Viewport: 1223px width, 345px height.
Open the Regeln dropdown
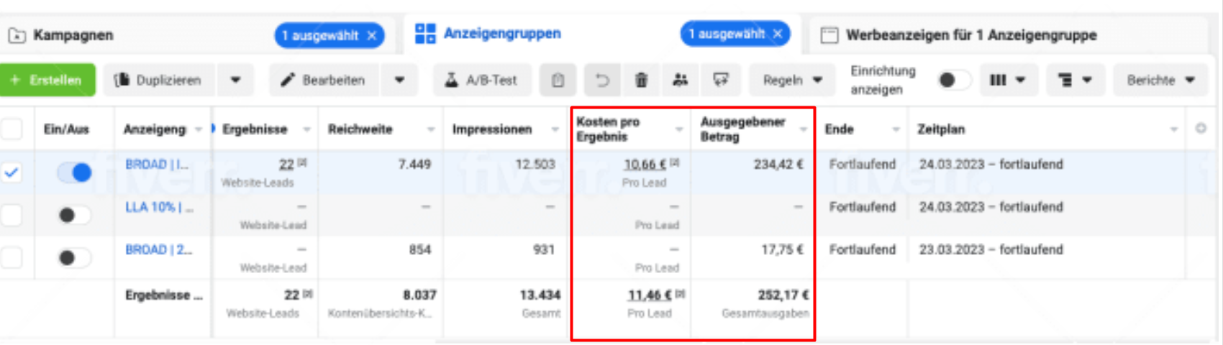tap(792, 80)
